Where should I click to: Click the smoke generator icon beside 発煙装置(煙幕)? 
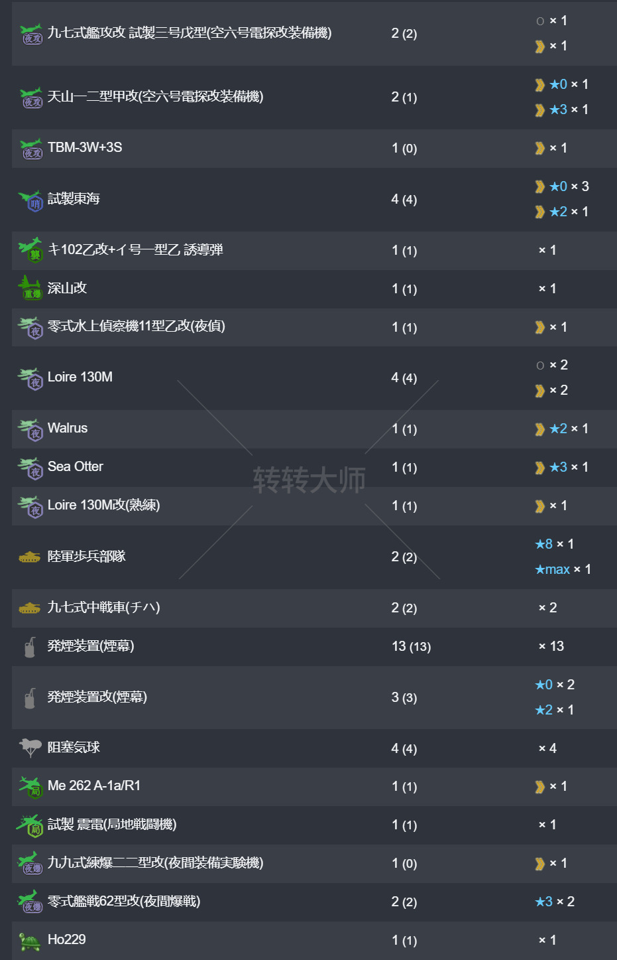30,647
